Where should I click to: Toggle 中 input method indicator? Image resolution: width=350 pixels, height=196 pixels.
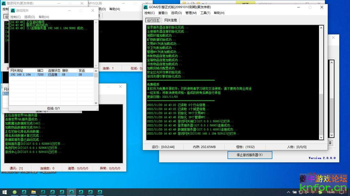(313, 192)
